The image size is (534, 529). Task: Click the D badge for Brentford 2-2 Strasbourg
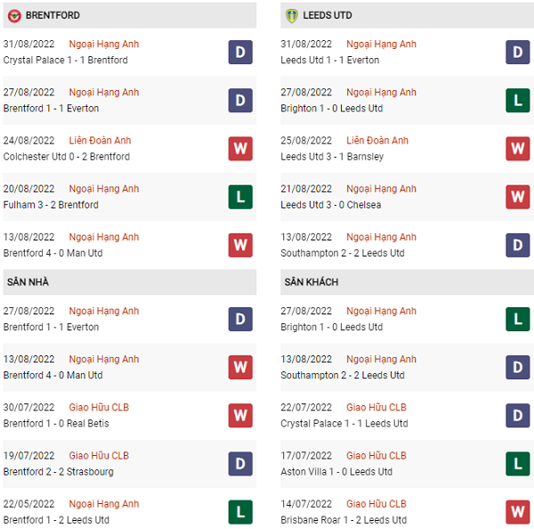click(240, 464)
